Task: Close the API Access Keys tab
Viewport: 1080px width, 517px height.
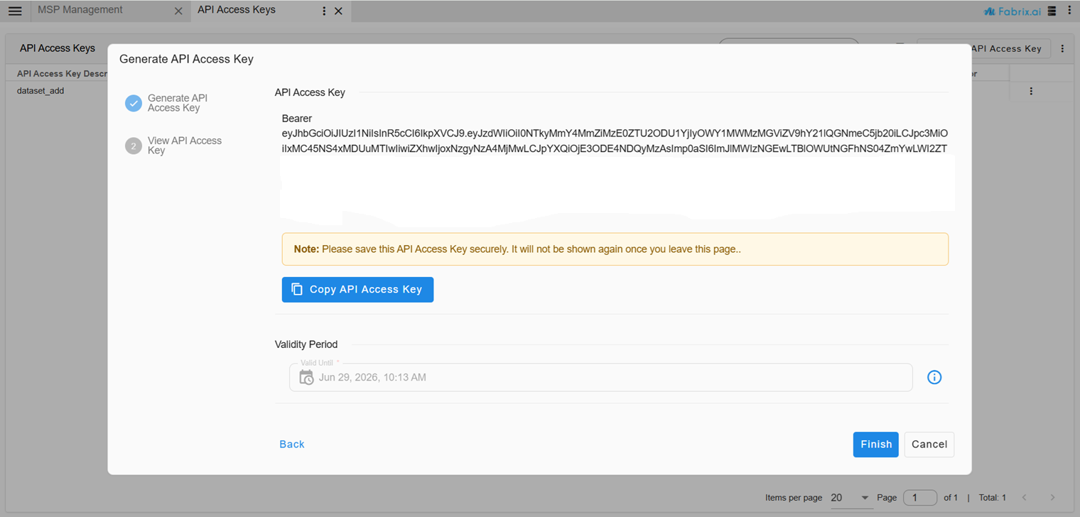Action: [x=338, y=11]
